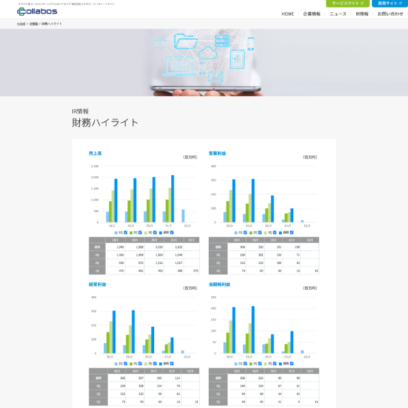Toggle the 通期 checkbox under 営業利益 chart

291,233
